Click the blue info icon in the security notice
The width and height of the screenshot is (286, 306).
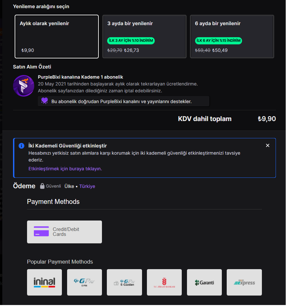(x=21, y=146)
